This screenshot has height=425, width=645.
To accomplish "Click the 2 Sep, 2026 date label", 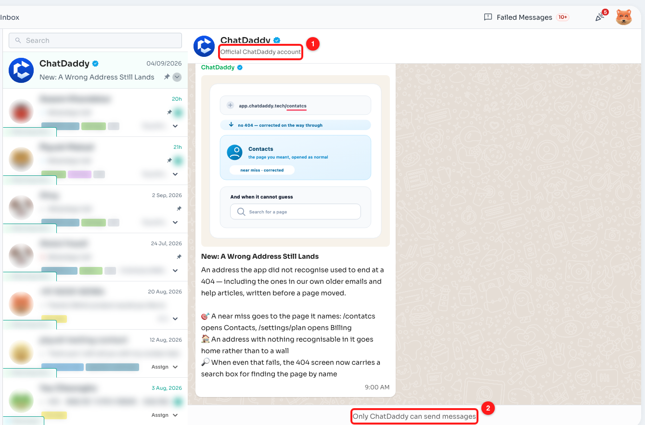I will pos(167,195).
